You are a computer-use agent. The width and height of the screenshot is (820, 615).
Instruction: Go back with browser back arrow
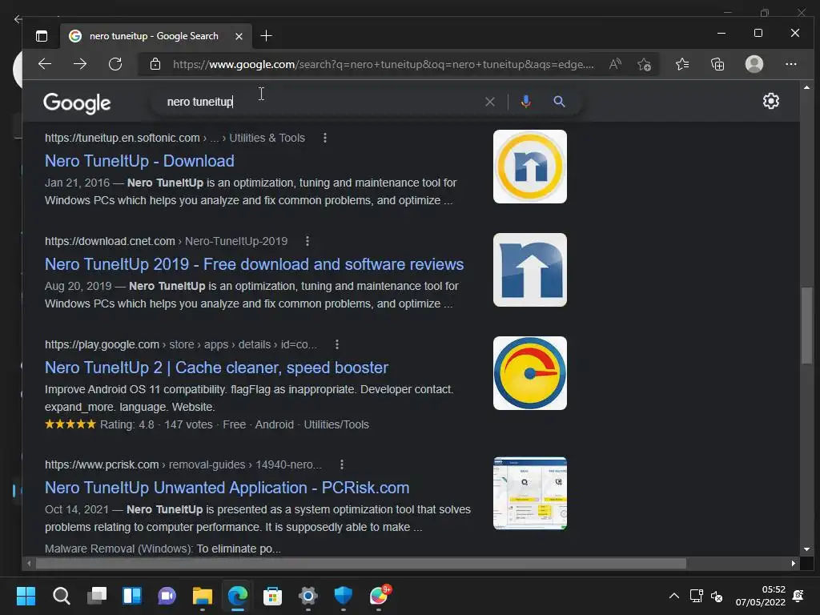[x=45, y=64]
